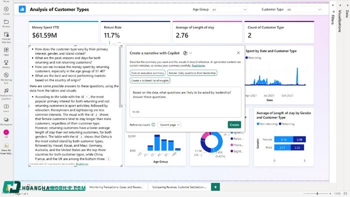Viewport: 350px width, 197px height.
Task: Add a new report page
Action: [215, 187]
